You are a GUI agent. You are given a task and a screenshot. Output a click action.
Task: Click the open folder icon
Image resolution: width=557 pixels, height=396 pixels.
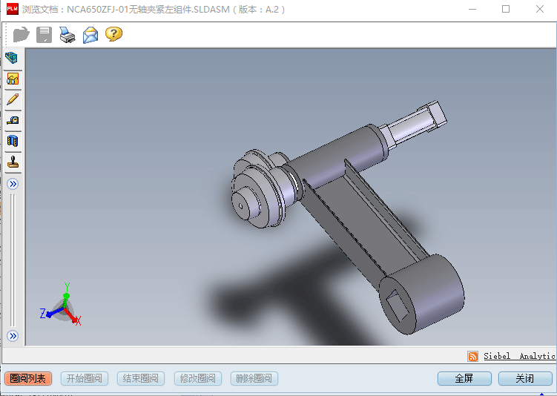pos(21,34)
